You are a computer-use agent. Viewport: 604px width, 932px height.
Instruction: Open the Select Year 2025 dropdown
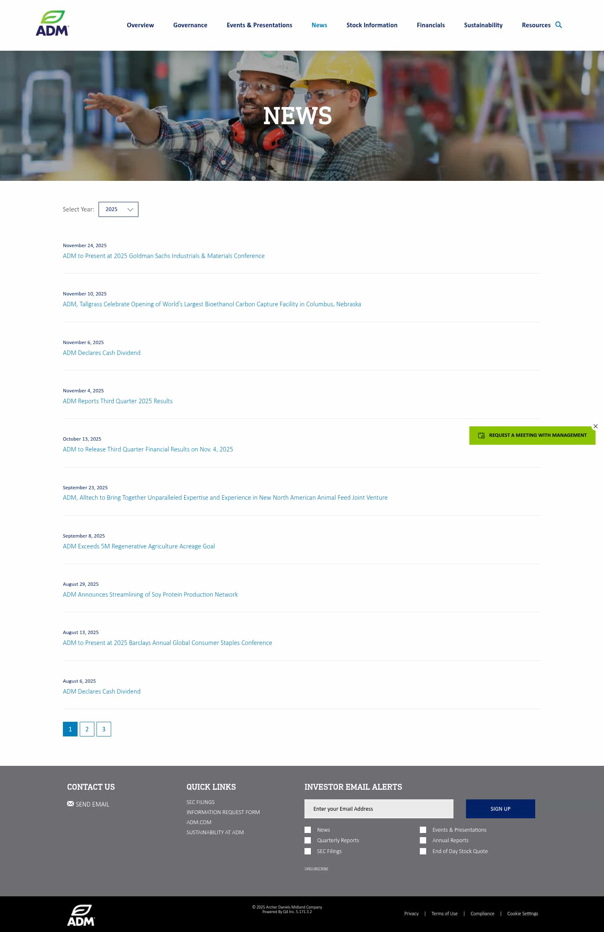[x=118, y=209]
